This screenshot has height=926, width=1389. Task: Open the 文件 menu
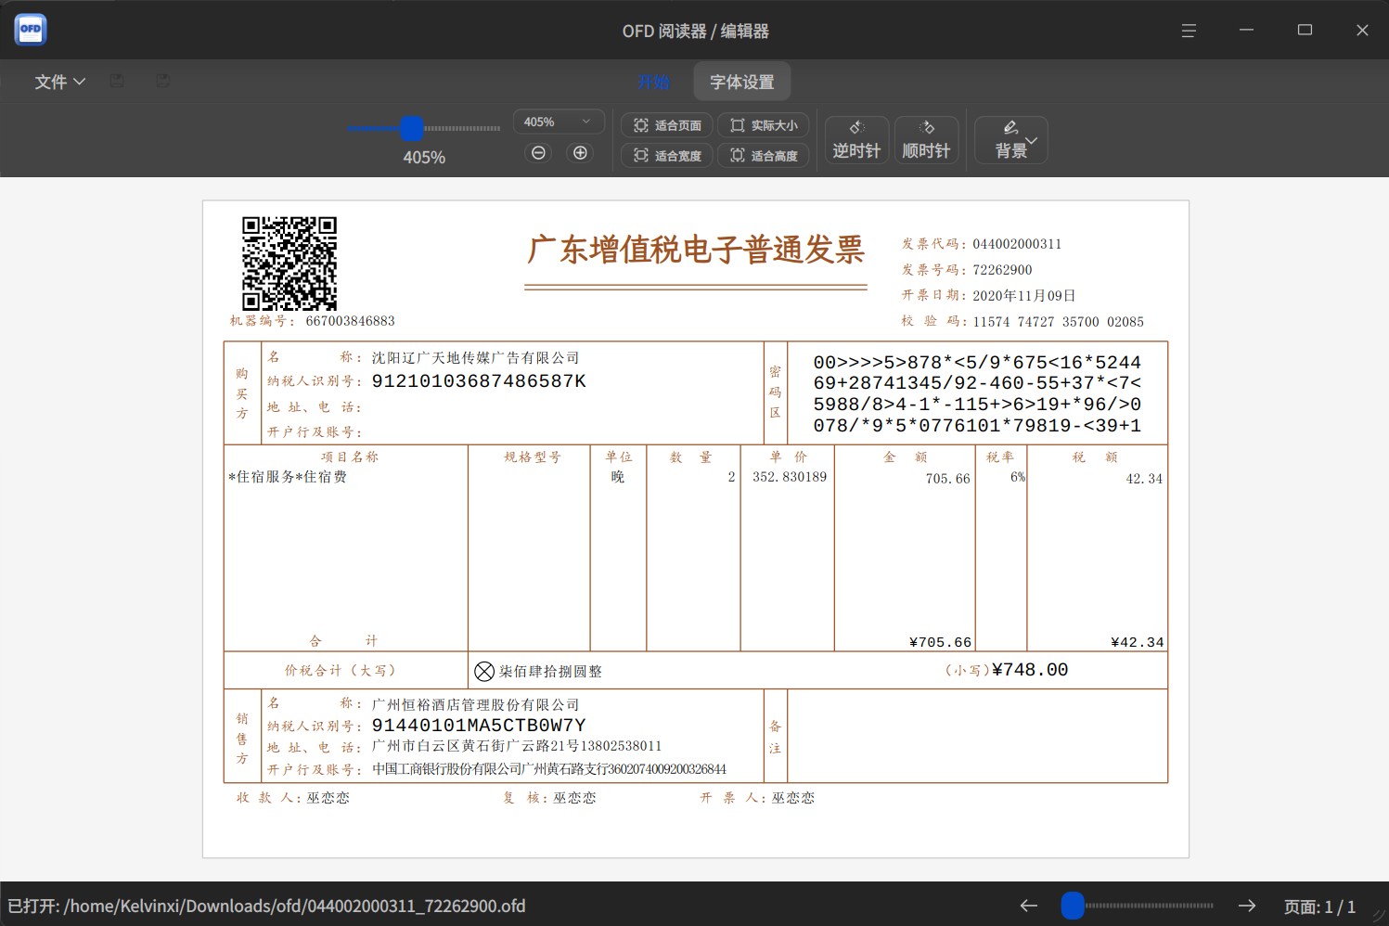click(x=60, y=82)
